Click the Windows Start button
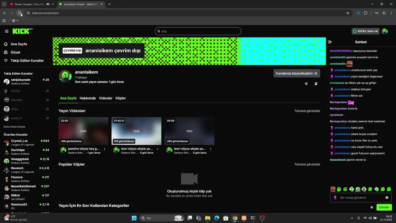Image resolution: width=396 pixels, height=223 pixels. tap(134, 218)
